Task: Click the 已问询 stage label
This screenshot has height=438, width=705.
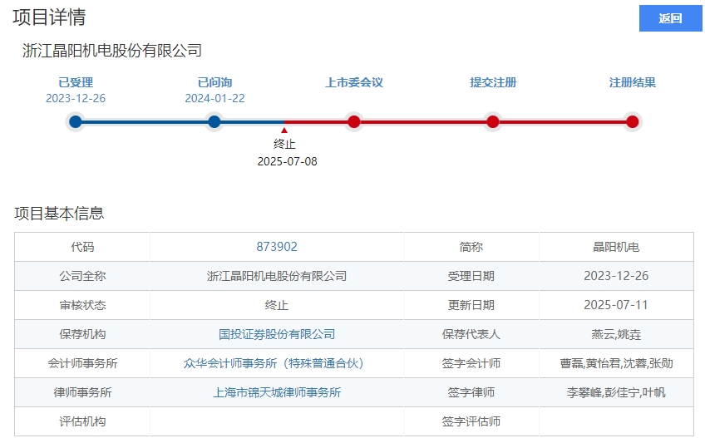Action: [x=215, y=82]
